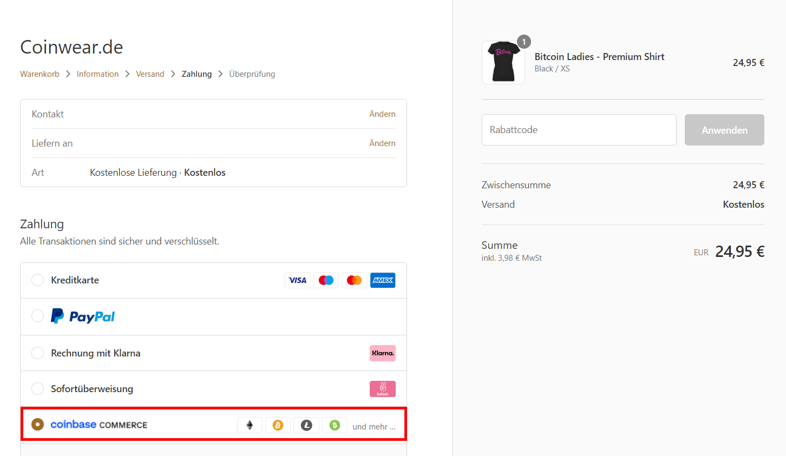Open the Bitcoin Ladies shirt thumbnail
The height and width of the screenshot is (456, 786).
[x=503, y=62]
